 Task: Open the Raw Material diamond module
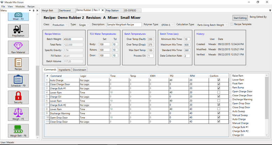pyautogui.click(x=18, y=47)
